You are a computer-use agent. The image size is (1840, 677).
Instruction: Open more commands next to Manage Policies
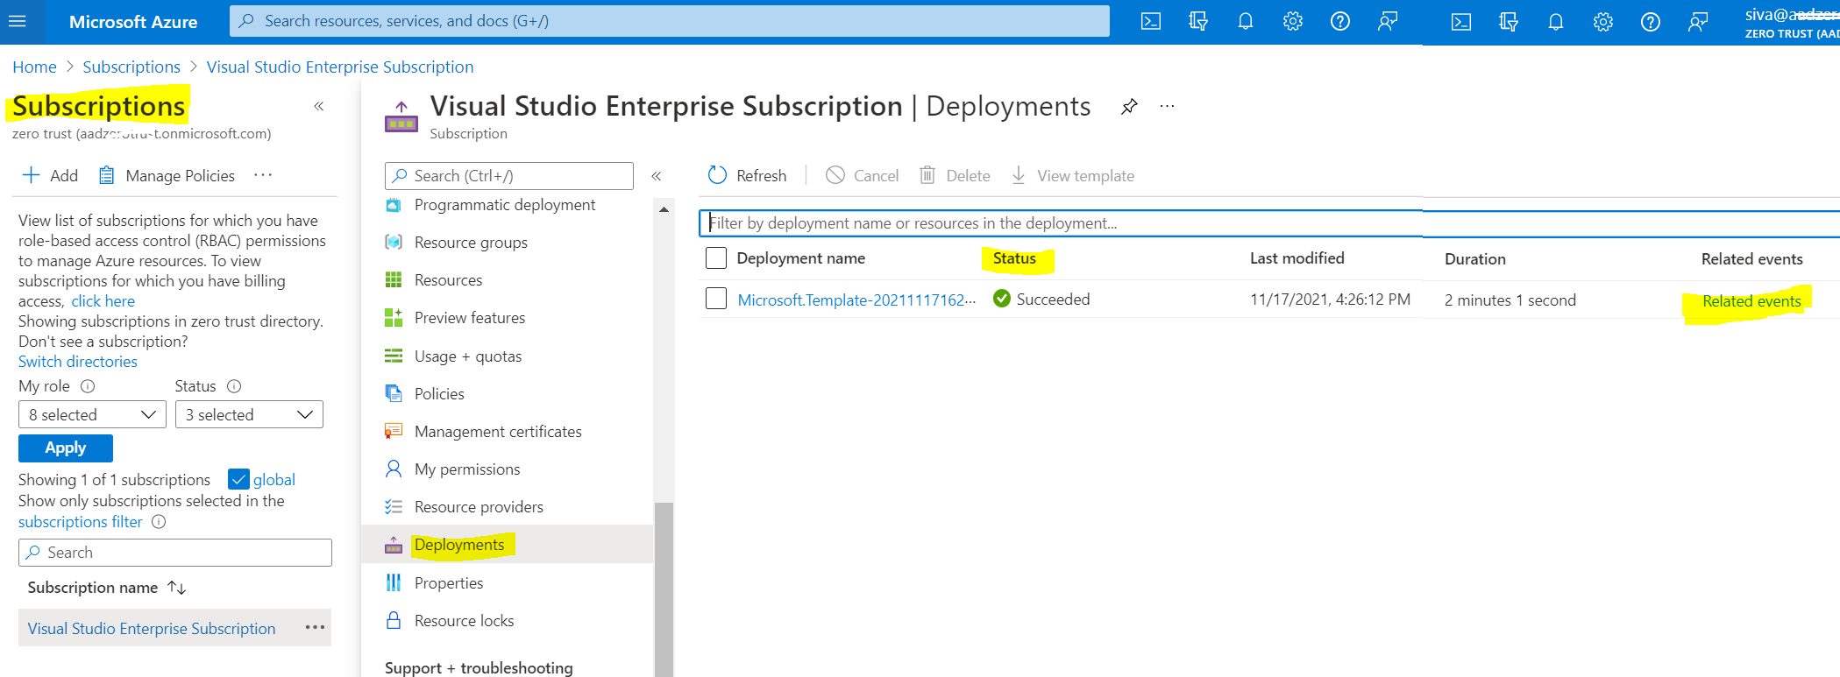pos(263,175)
